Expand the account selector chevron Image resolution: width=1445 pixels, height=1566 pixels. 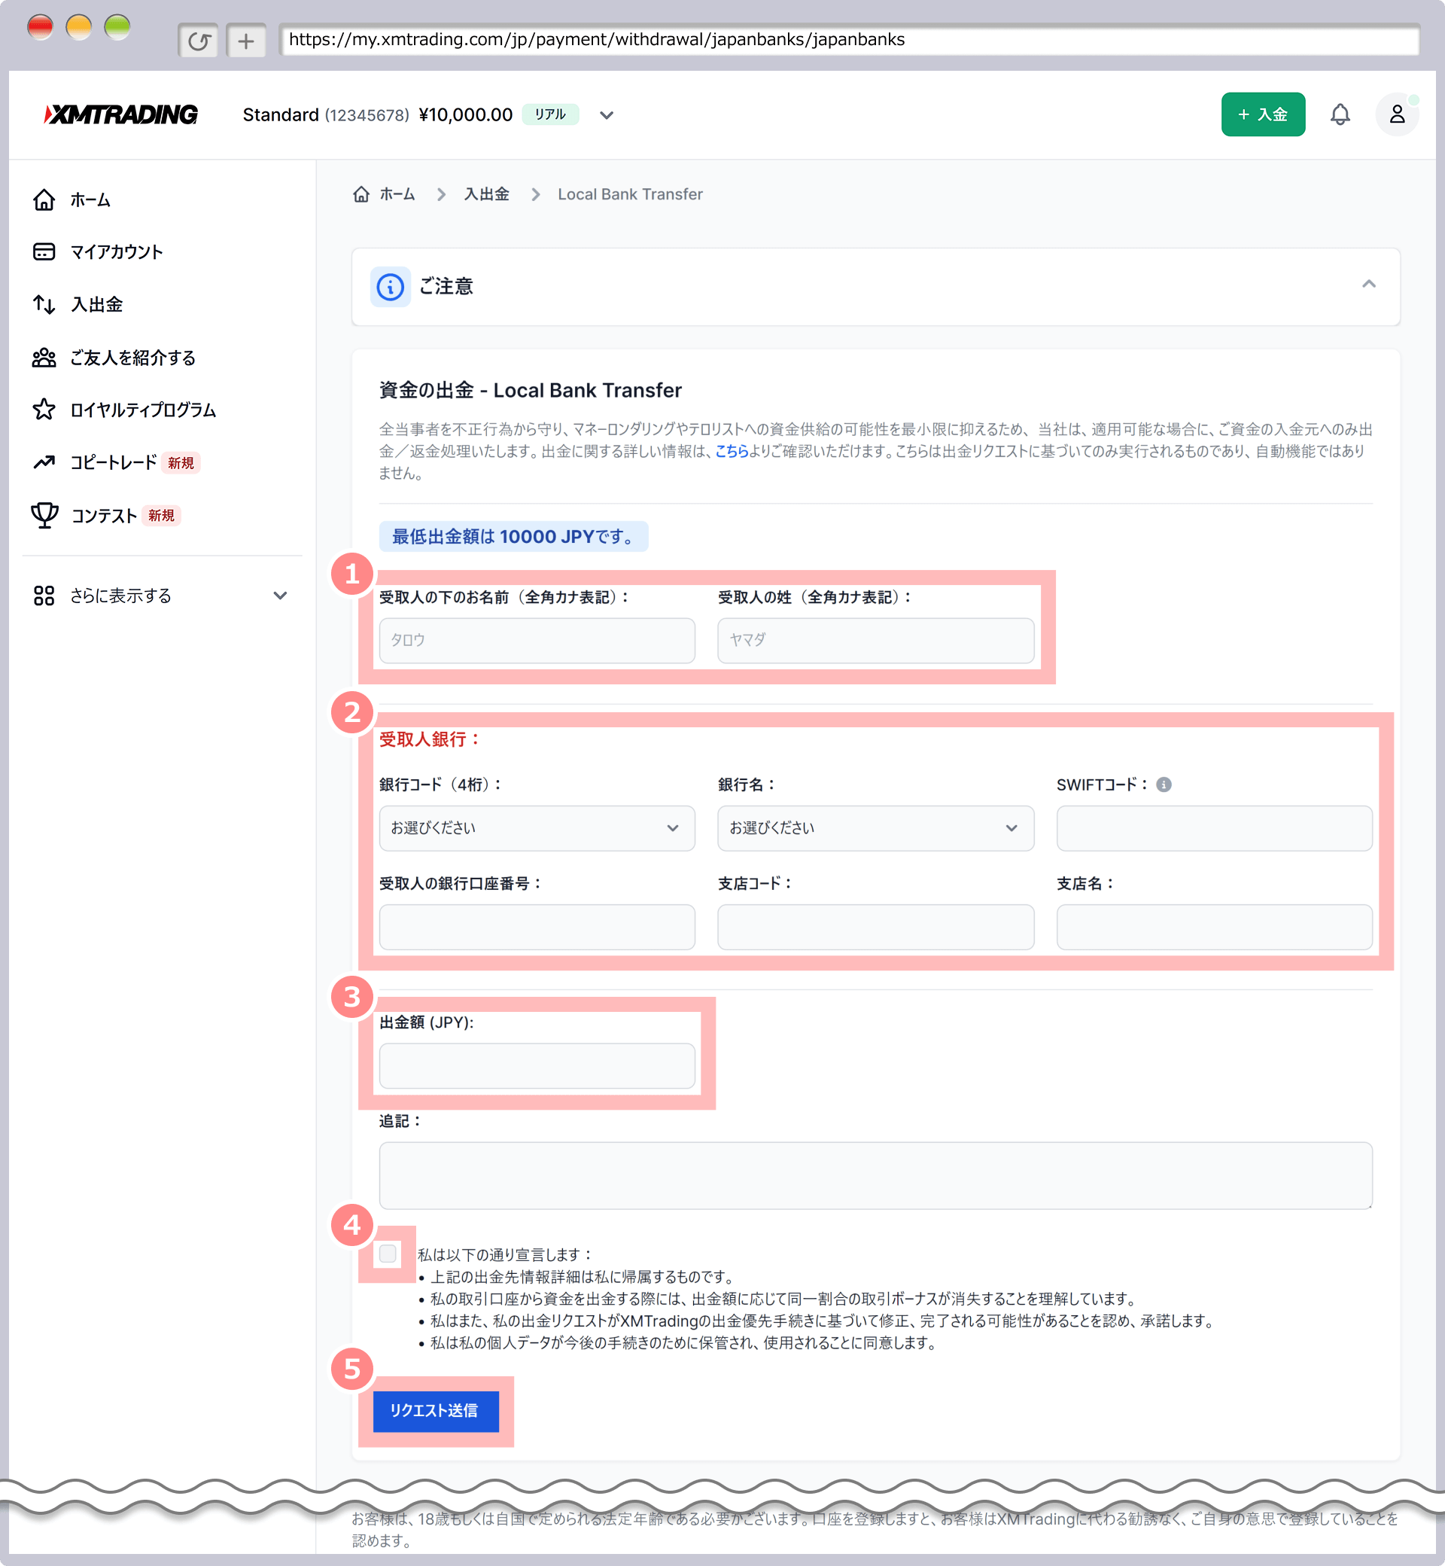606,115
